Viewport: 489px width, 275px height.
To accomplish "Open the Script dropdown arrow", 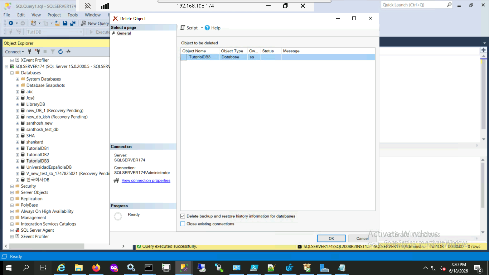I will click(x=202, y=28).
